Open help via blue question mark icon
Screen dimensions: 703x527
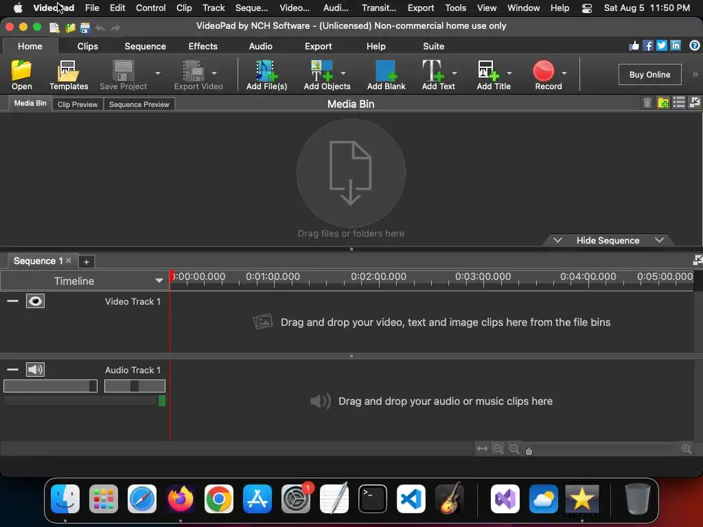pyautogui.click(x=695, y=45)
